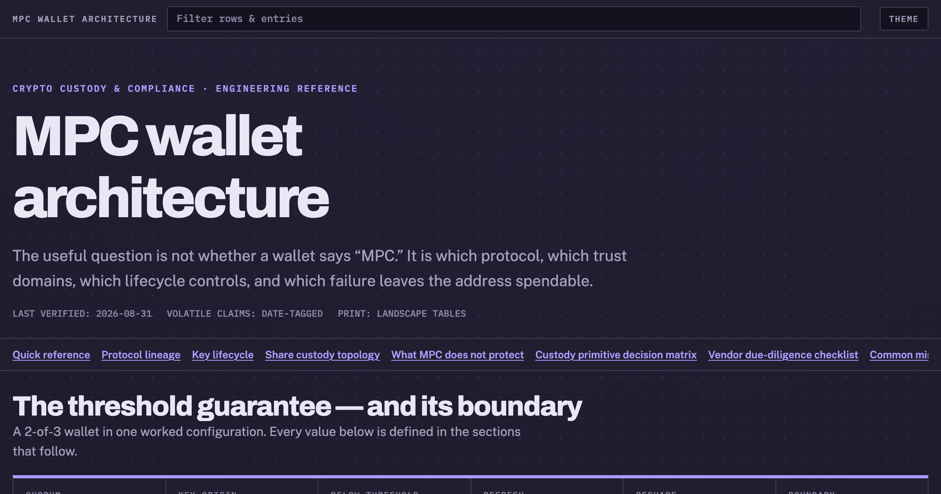Click the partially visible Common mis… link
The width and height of the screenshot is (941, 494).
(x=899, y=355)
